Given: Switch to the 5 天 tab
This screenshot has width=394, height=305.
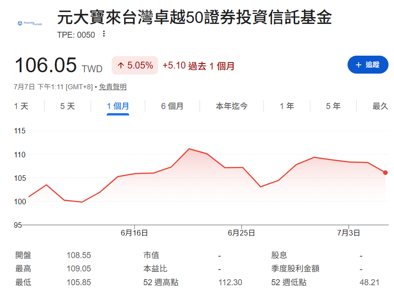Looking at the screenshot, I should 68,106.
